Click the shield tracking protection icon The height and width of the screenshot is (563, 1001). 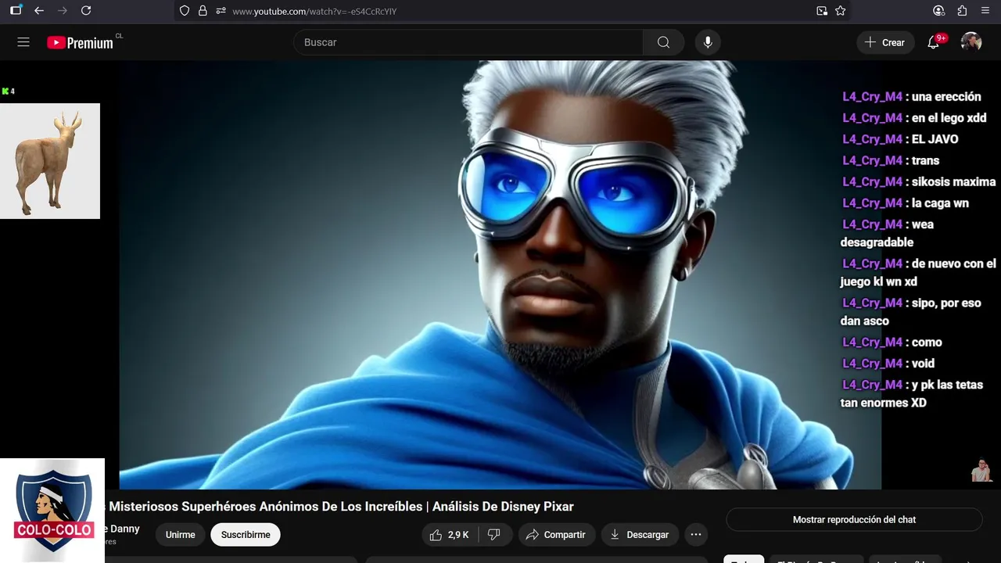coord(185,11)
